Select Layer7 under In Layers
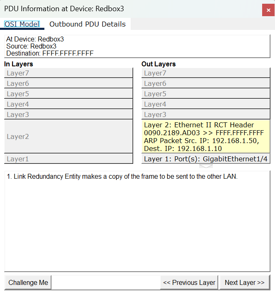275x299 pixels. click(x=68, y=73)
